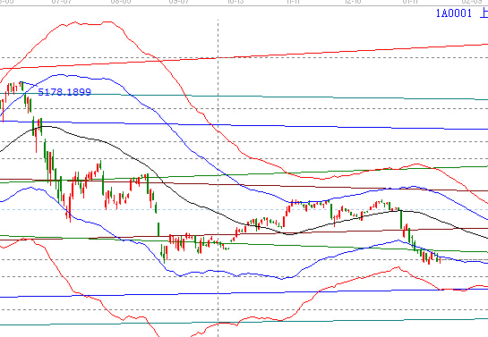Click the dark maroon horizontal line
Screen dimensions: 488x337
(244, 185)
